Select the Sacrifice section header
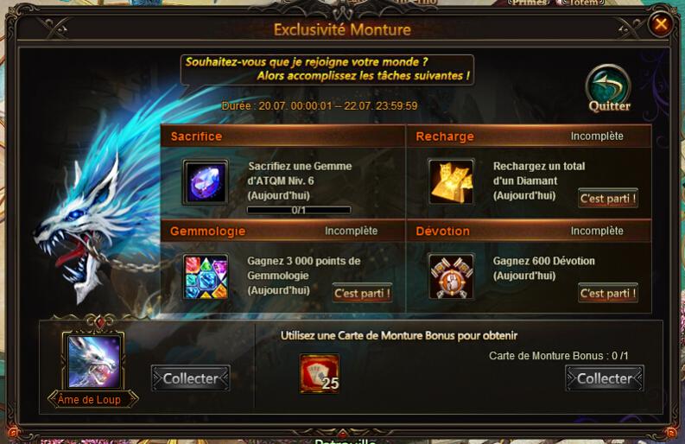 coord(282,136)
